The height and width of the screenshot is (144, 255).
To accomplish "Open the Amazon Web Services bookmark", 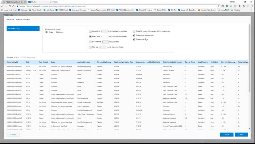I will tap(208, 10).
